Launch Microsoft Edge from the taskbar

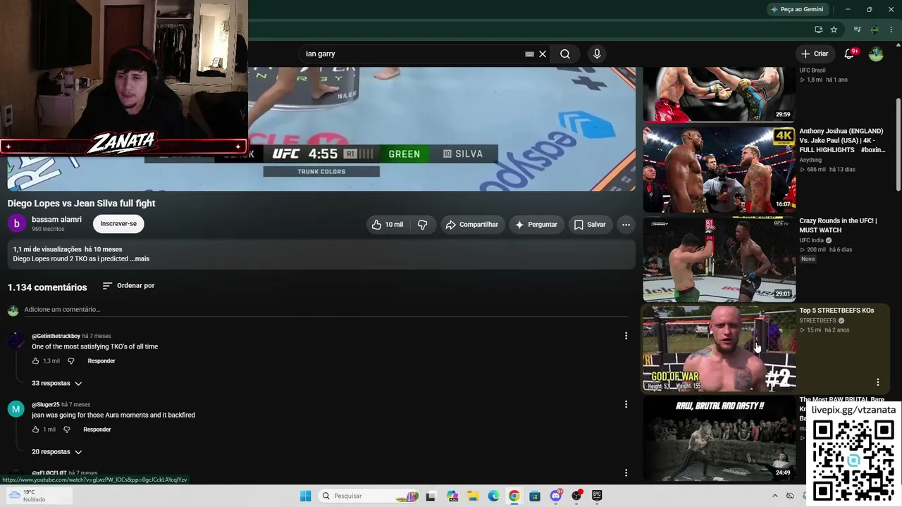[x=493, y=496]
